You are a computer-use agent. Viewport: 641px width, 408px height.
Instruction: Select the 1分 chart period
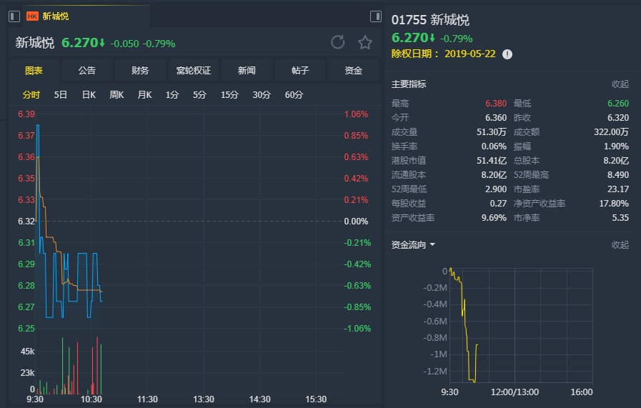point(172,95)
